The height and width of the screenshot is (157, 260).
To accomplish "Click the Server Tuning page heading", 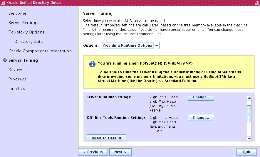I will pos(98,13).
